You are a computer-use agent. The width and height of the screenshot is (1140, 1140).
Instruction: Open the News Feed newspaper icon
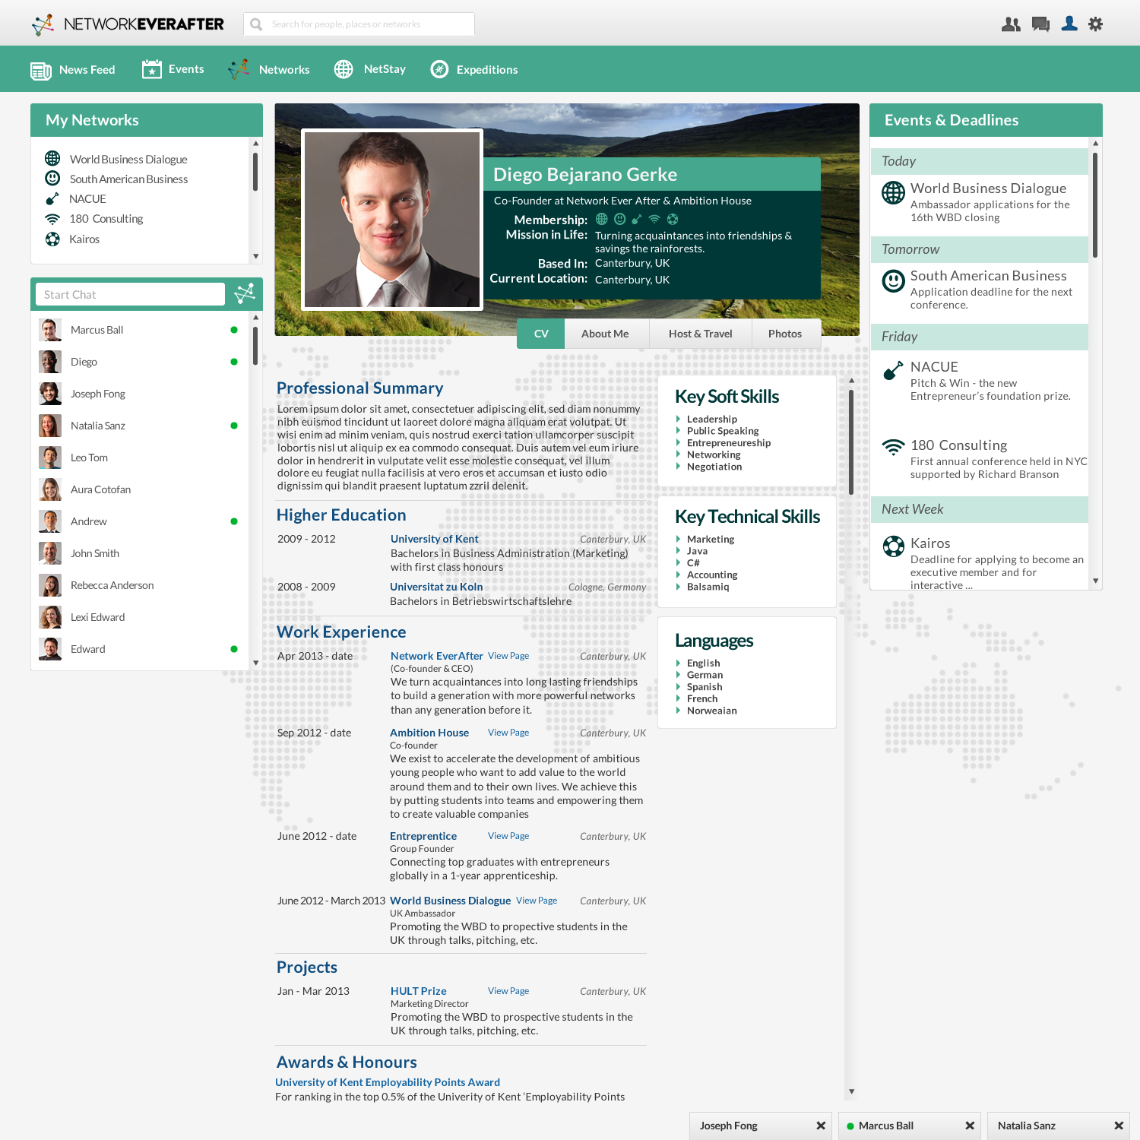pyautogui.click(x=41, y=71)
